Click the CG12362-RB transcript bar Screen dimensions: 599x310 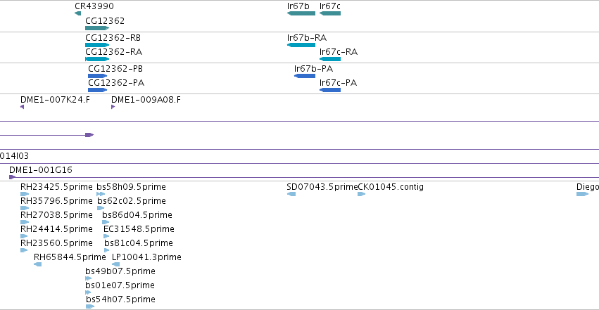click(97, 45)
